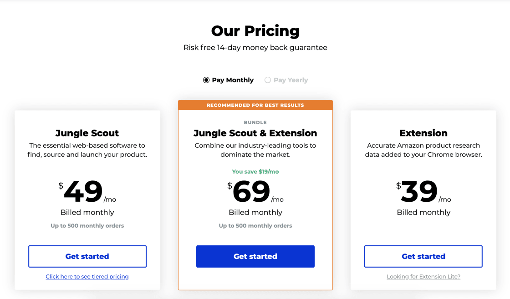Image resolution: width=510 pixels, height=299 pixels.
Task: Select the Pay Yearly radio button
Action: click(x=267, y=80)
